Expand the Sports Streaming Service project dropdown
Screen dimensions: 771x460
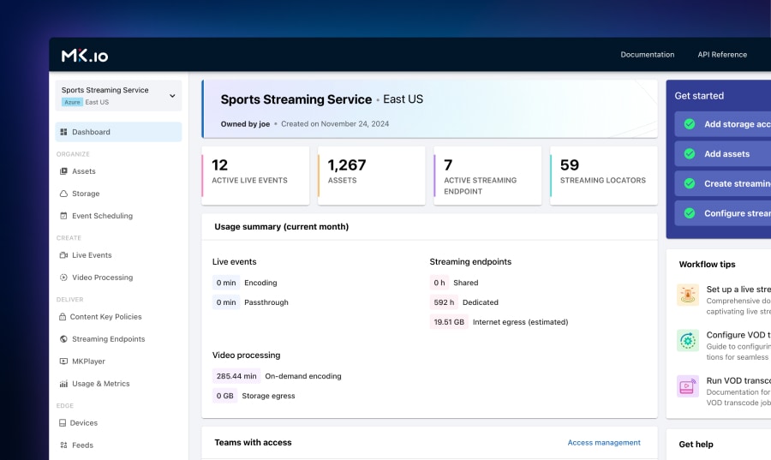click(x=172, y=96)
